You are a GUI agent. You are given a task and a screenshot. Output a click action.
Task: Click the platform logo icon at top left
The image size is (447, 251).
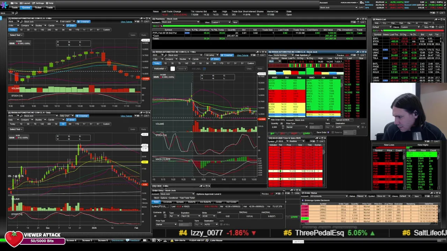click(x=4, y=5)
